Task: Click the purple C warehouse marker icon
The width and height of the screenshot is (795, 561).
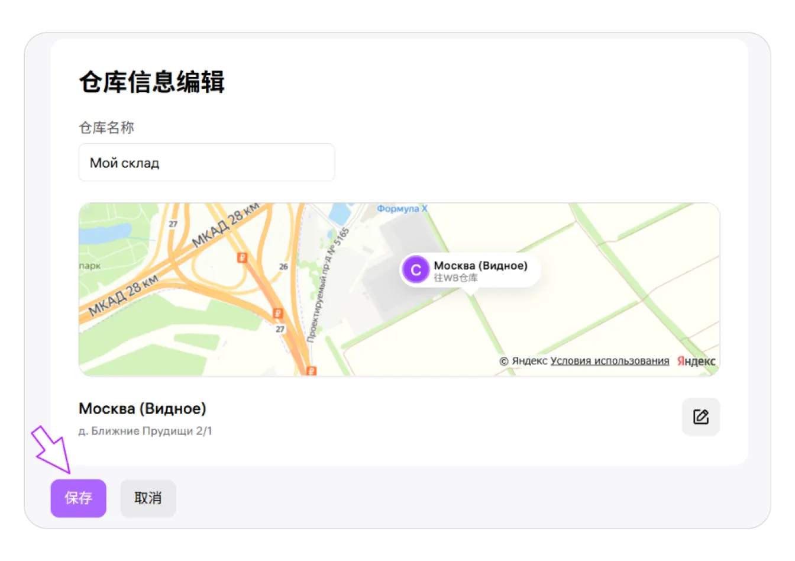Action: coord(416,269)
